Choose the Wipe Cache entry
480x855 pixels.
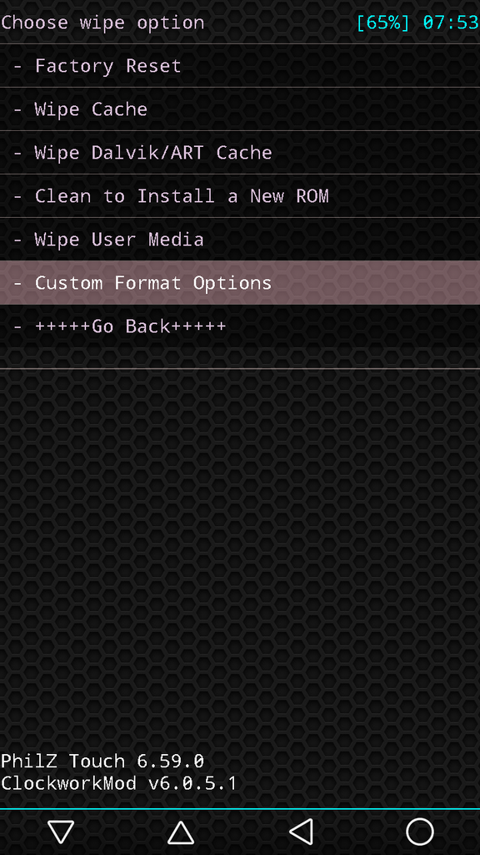240,109
